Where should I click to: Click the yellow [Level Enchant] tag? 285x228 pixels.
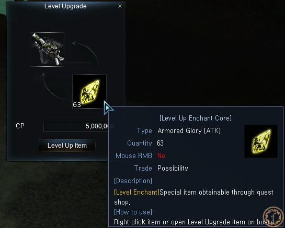[136, 192]
